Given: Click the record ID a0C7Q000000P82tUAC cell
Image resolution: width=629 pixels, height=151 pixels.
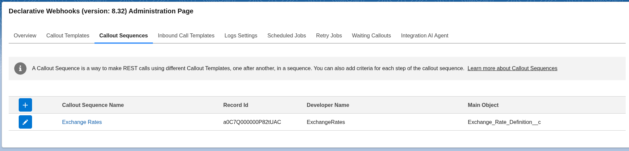Looking at the screenshot, I should [x=252, y=122].
